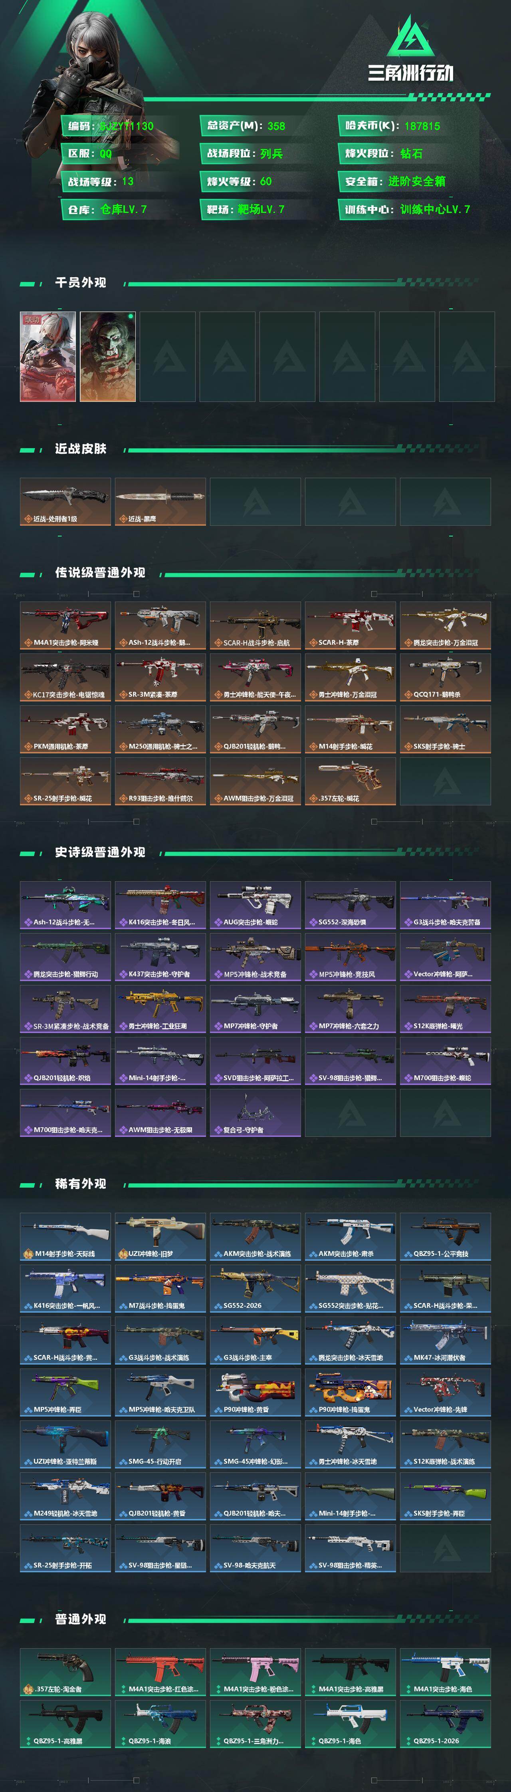
Task: Select the UZI冲锋枪-旧梦 skin
Action: 160,1236
